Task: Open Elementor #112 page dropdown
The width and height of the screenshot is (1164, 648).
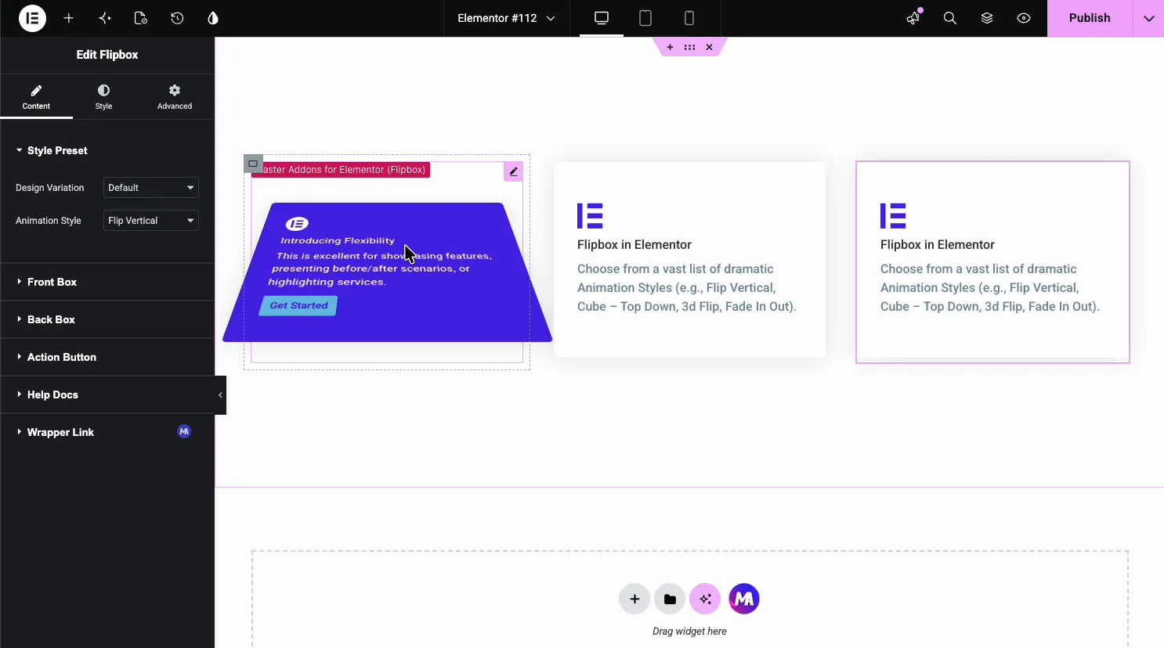Action: click(506, 18)
